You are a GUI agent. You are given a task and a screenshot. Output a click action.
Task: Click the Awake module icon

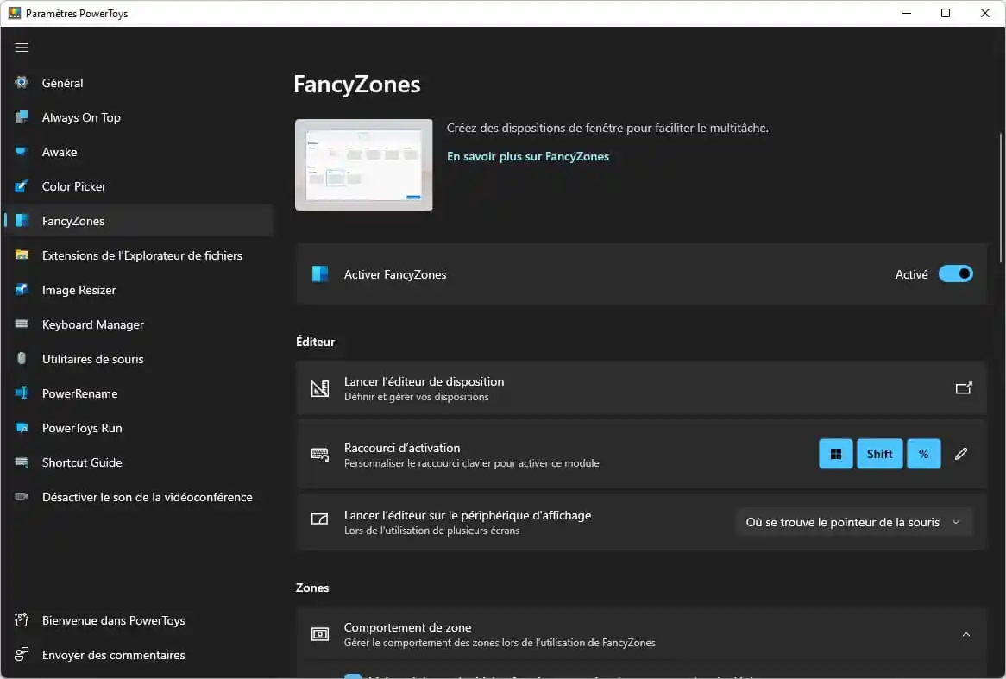(x=22, y=152)
